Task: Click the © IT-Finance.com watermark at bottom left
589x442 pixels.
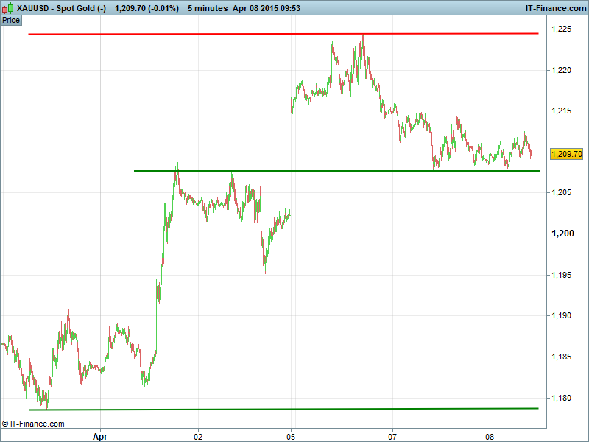Action: [33, 424]
